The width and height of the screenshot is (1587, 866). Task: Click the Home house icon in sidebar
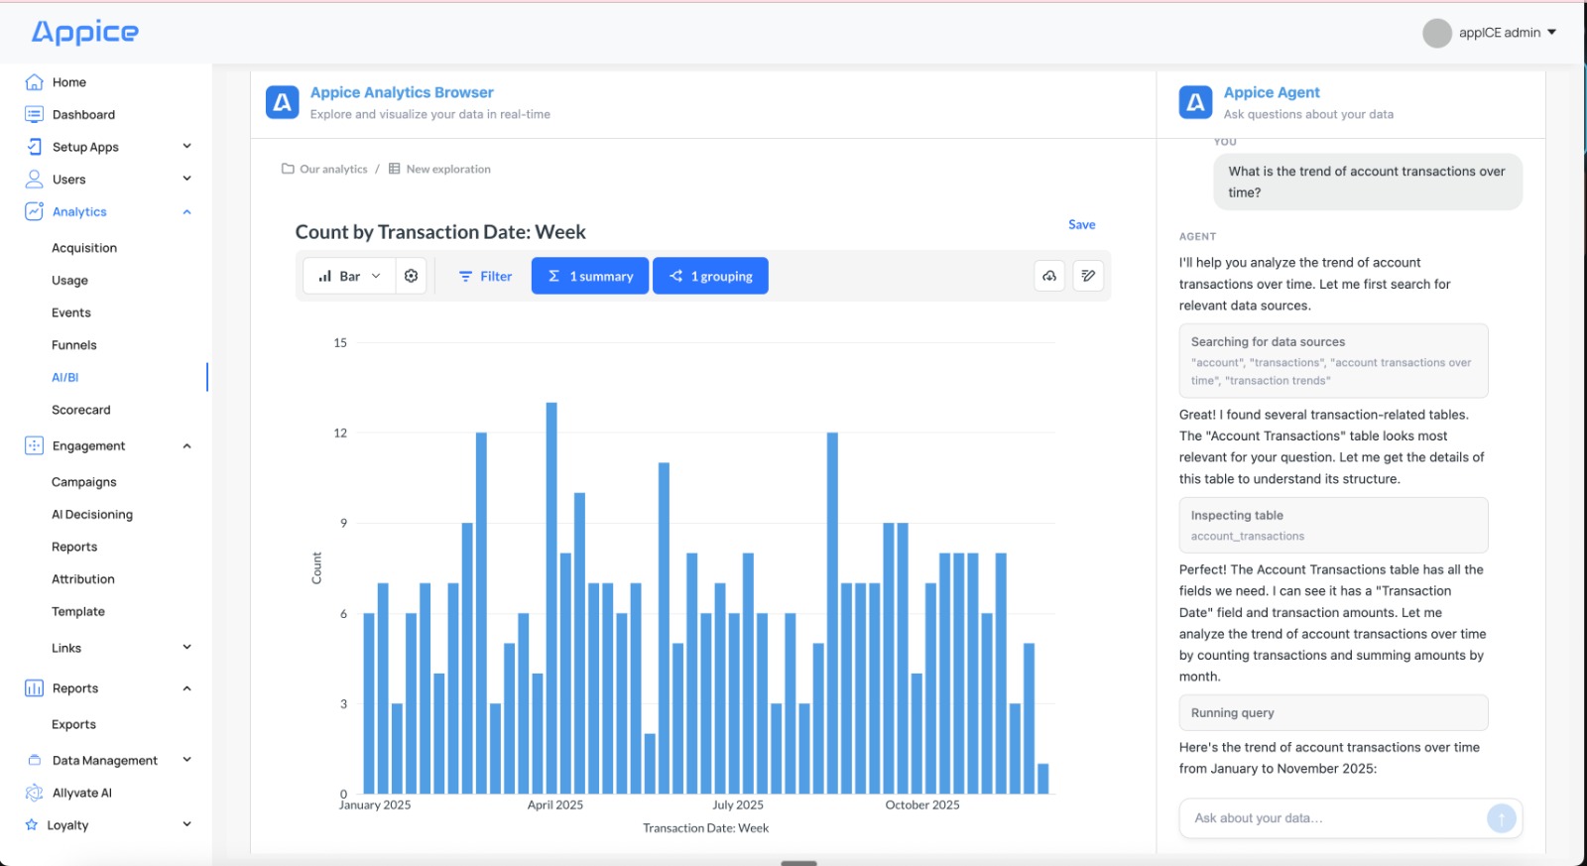tap(34, 82)
